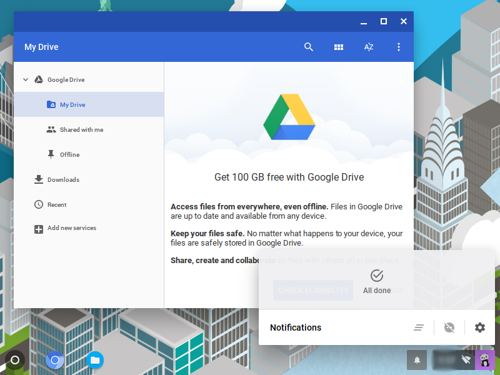Select My Drive in the sidebar
This screenshot has height=375, width=500.
[72, 105]
